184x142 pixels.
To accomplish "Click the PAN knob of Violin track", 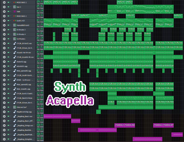I will point(42,11).
